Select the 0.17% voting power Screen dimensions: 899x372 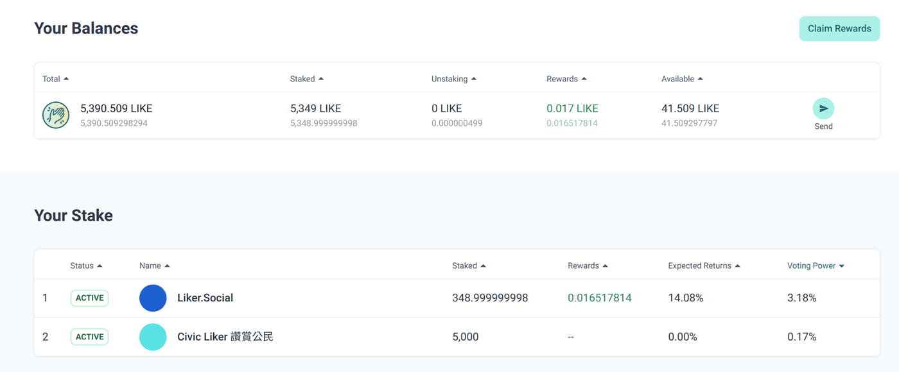pyautogui.click(x=802, y=337)
